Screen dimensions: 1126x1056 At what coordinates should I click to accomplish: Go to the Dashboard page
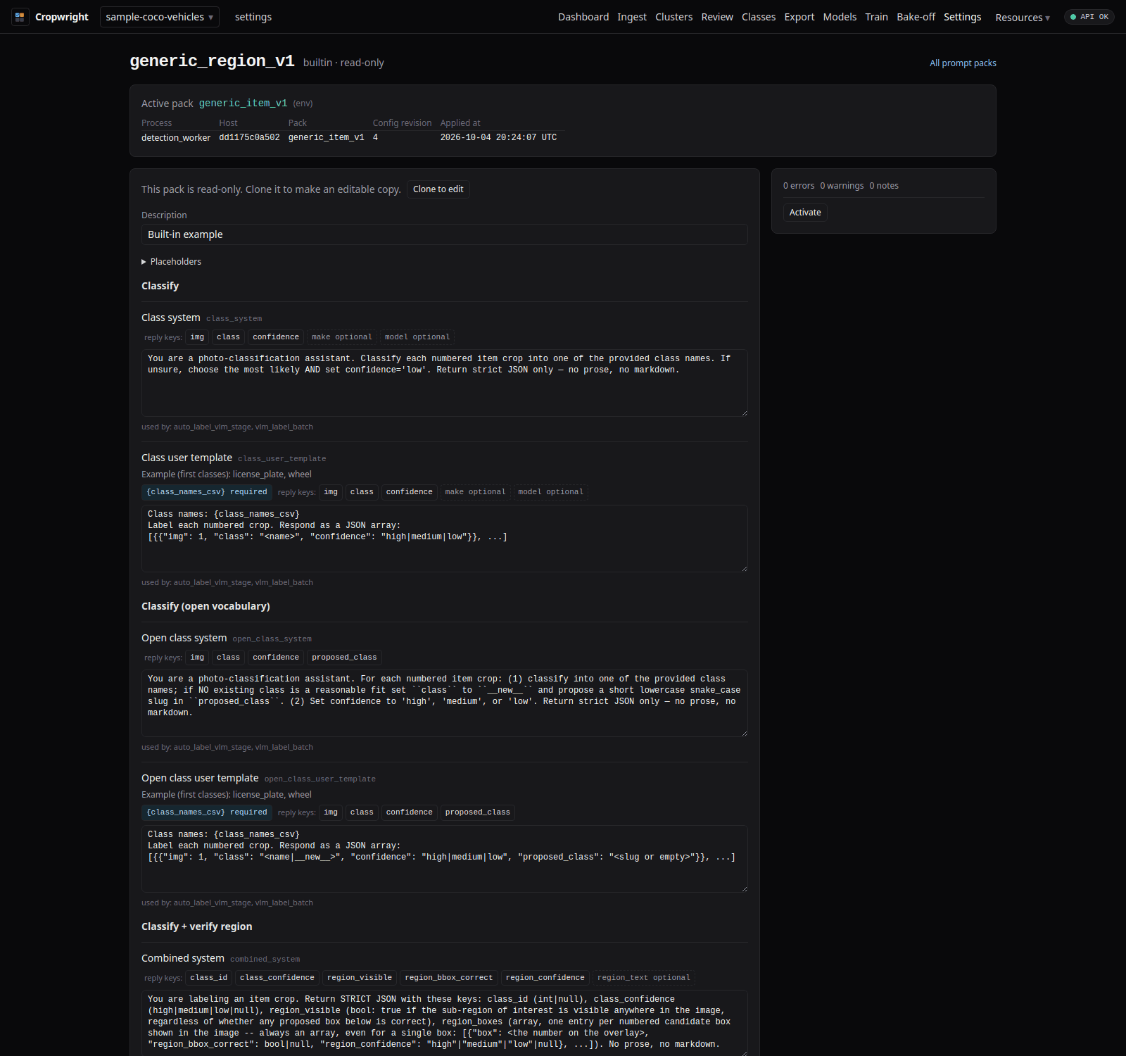tap(583, 17)
